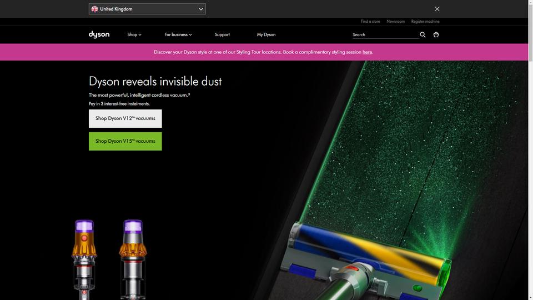The image size is (533, 300).
Task: Click the Find a store link
Action: coord(370,22)
